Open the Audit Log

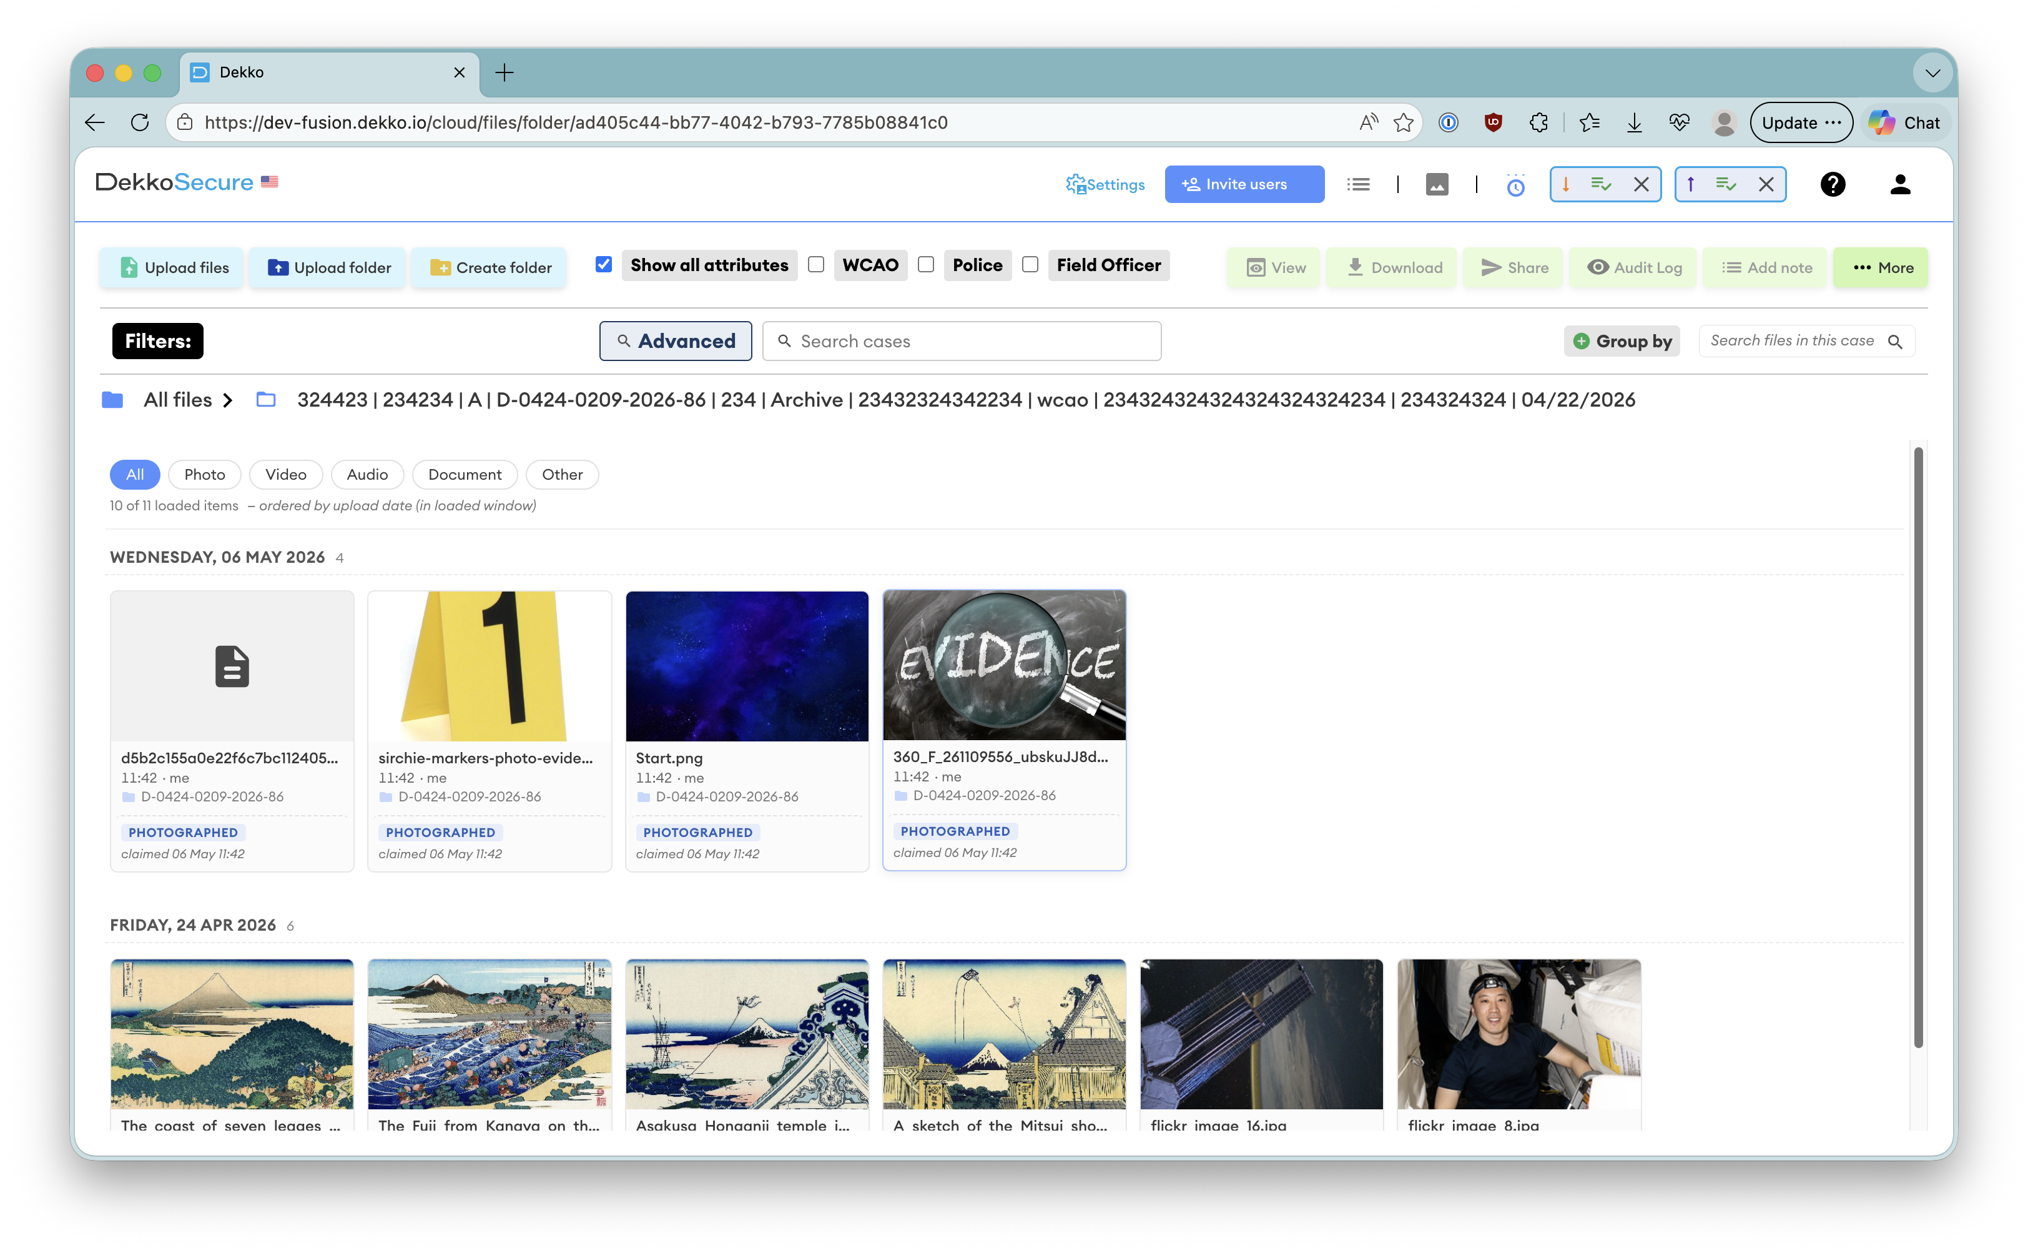[x=1633, y=268]
